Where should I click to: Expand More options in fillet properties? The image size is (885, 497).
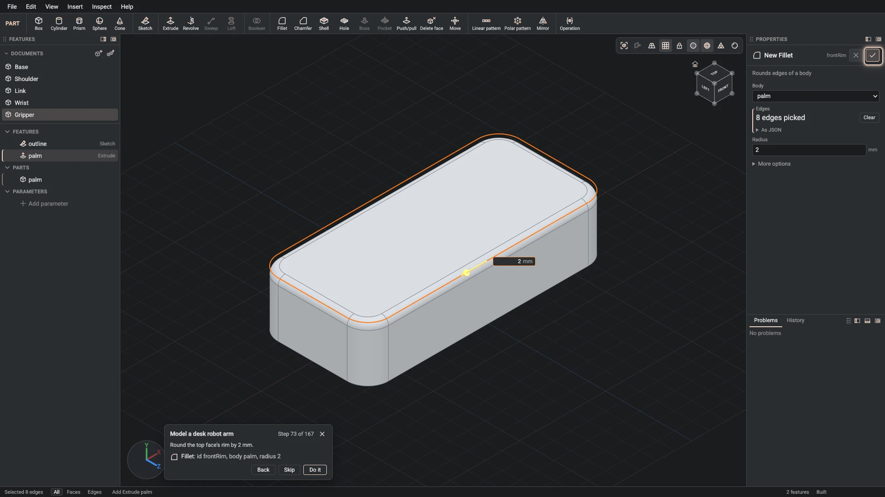click(x=771, y=164)
